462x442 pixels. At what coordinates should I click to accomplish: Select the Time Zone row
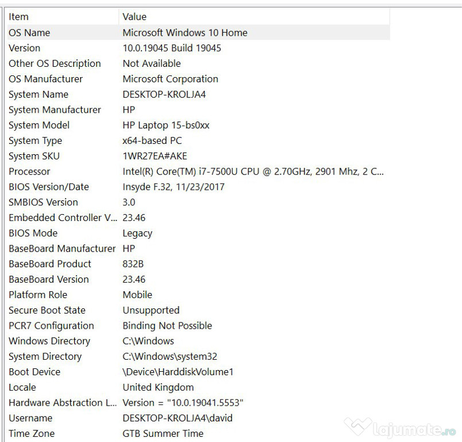click(x=199, y=433)
